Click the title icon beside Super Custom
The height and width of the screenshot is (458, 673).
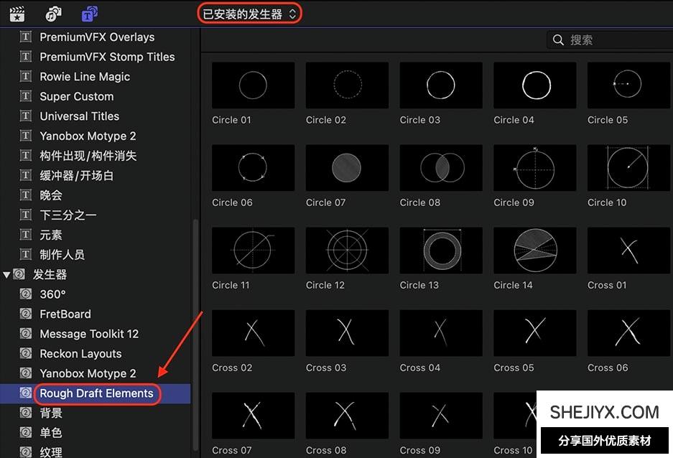(x=27, y=96)
